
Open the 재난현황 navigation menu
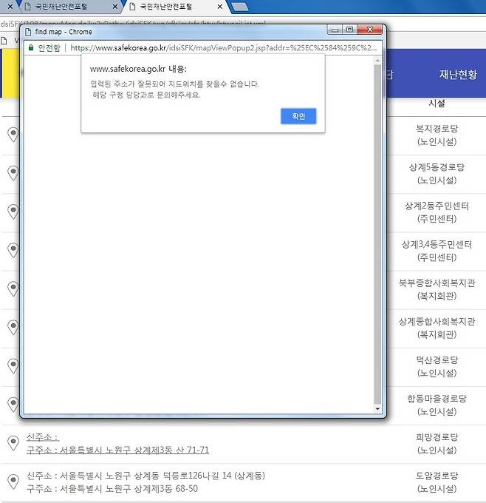(x=457, y=75)
